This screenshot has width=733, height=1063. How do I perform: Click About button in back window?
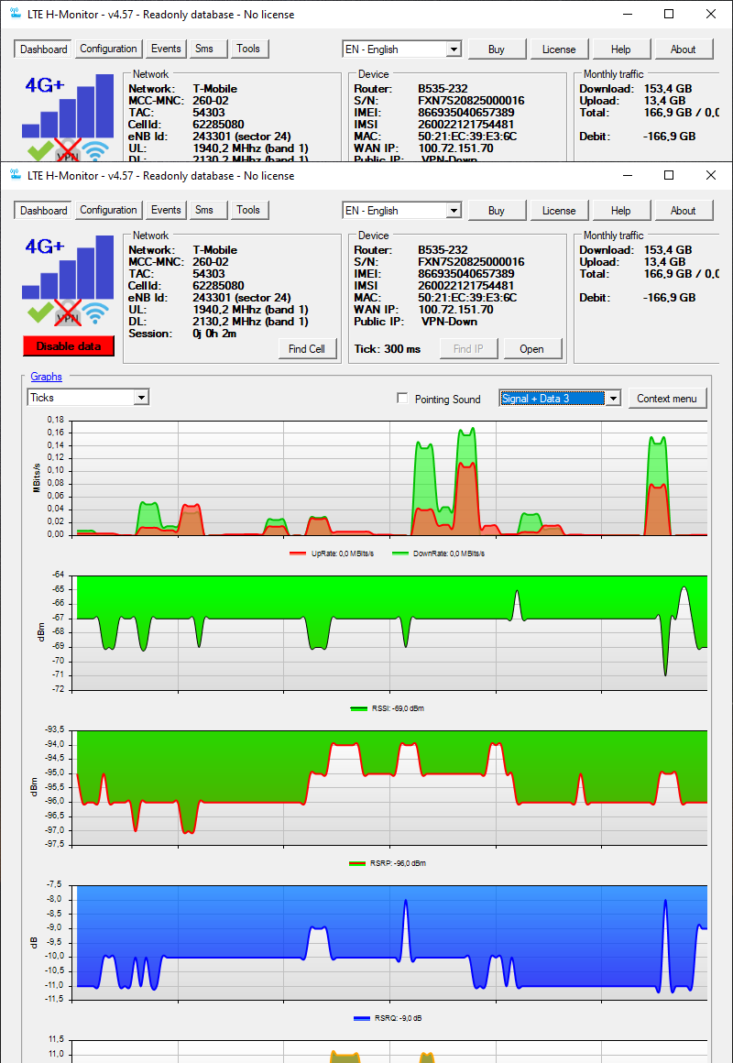[683, 49]
